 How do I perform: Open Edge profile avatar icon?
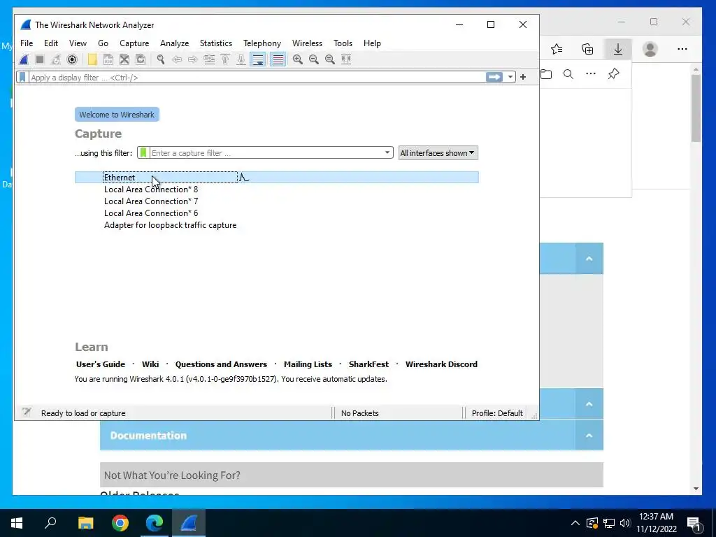pos(650,49)
